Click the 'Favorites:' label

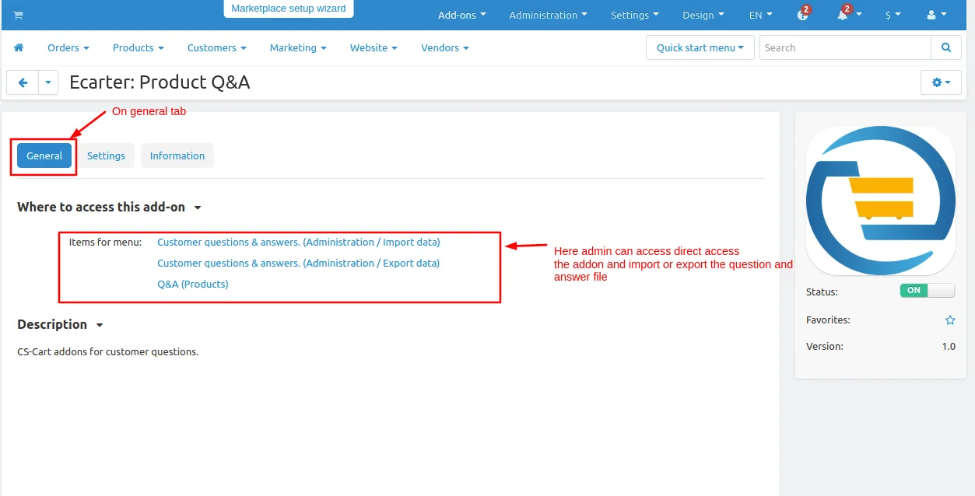(828, 320)
